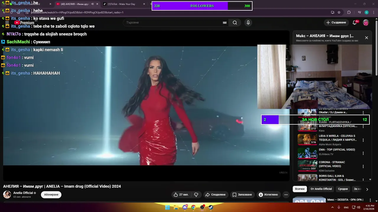Play LIDIA X MIRELA - CELUVKA S TEQUILA thumbnail

(307, 140)
